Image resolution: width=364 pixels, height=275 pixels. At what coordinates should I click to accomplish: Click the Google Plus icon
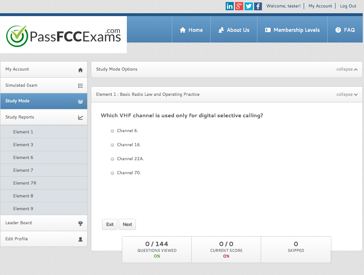coord(239,6)
